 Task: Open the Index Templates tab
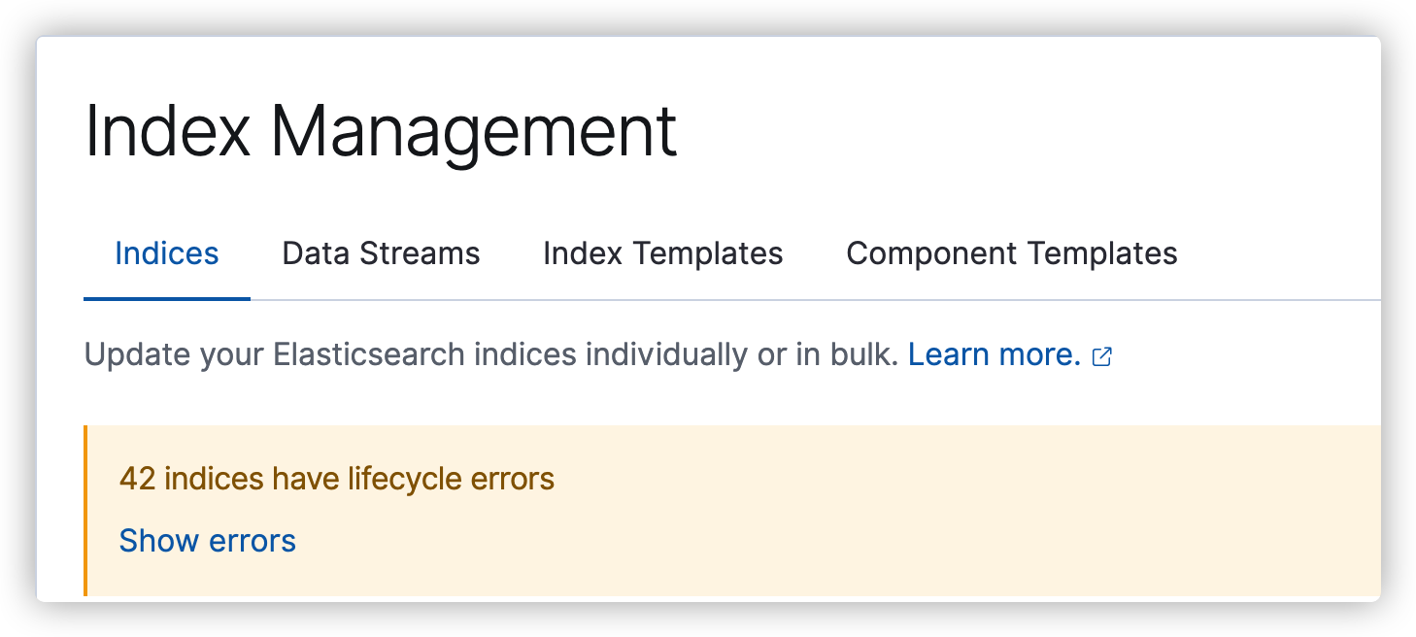(662, 253)
